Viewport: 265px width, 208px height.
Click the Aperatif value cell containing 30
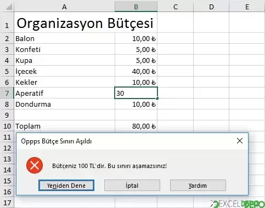tap(136, 93)
